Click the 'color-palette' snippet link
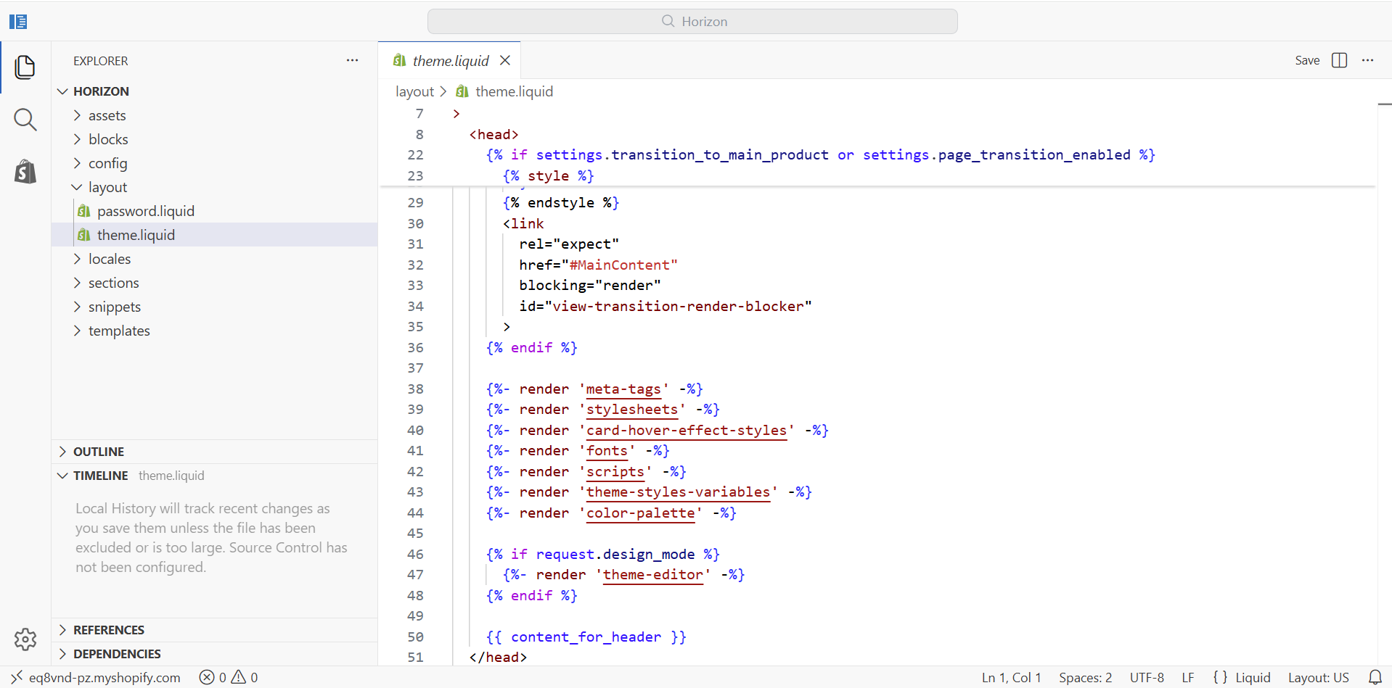This screenshot has width=1392, height=688. [640, 513]
